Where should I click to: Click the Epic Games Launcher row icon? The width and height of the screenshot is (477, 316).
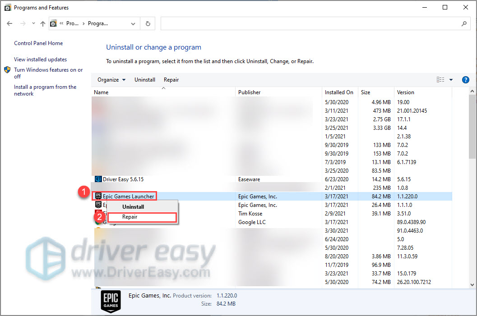pos(98,196)
